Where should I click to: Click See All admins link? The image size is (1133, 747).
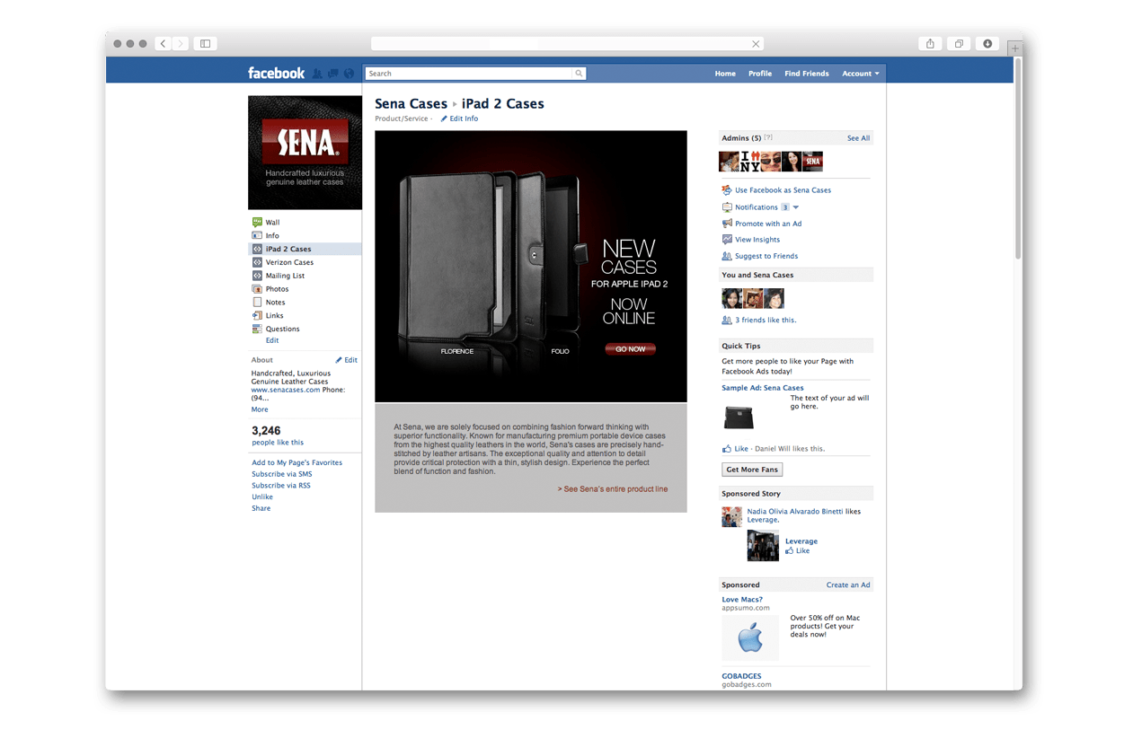coord(858,138)
